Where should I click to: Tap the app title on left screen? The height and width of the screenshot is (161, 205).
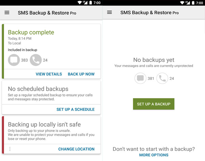click(x=47, y=13)
